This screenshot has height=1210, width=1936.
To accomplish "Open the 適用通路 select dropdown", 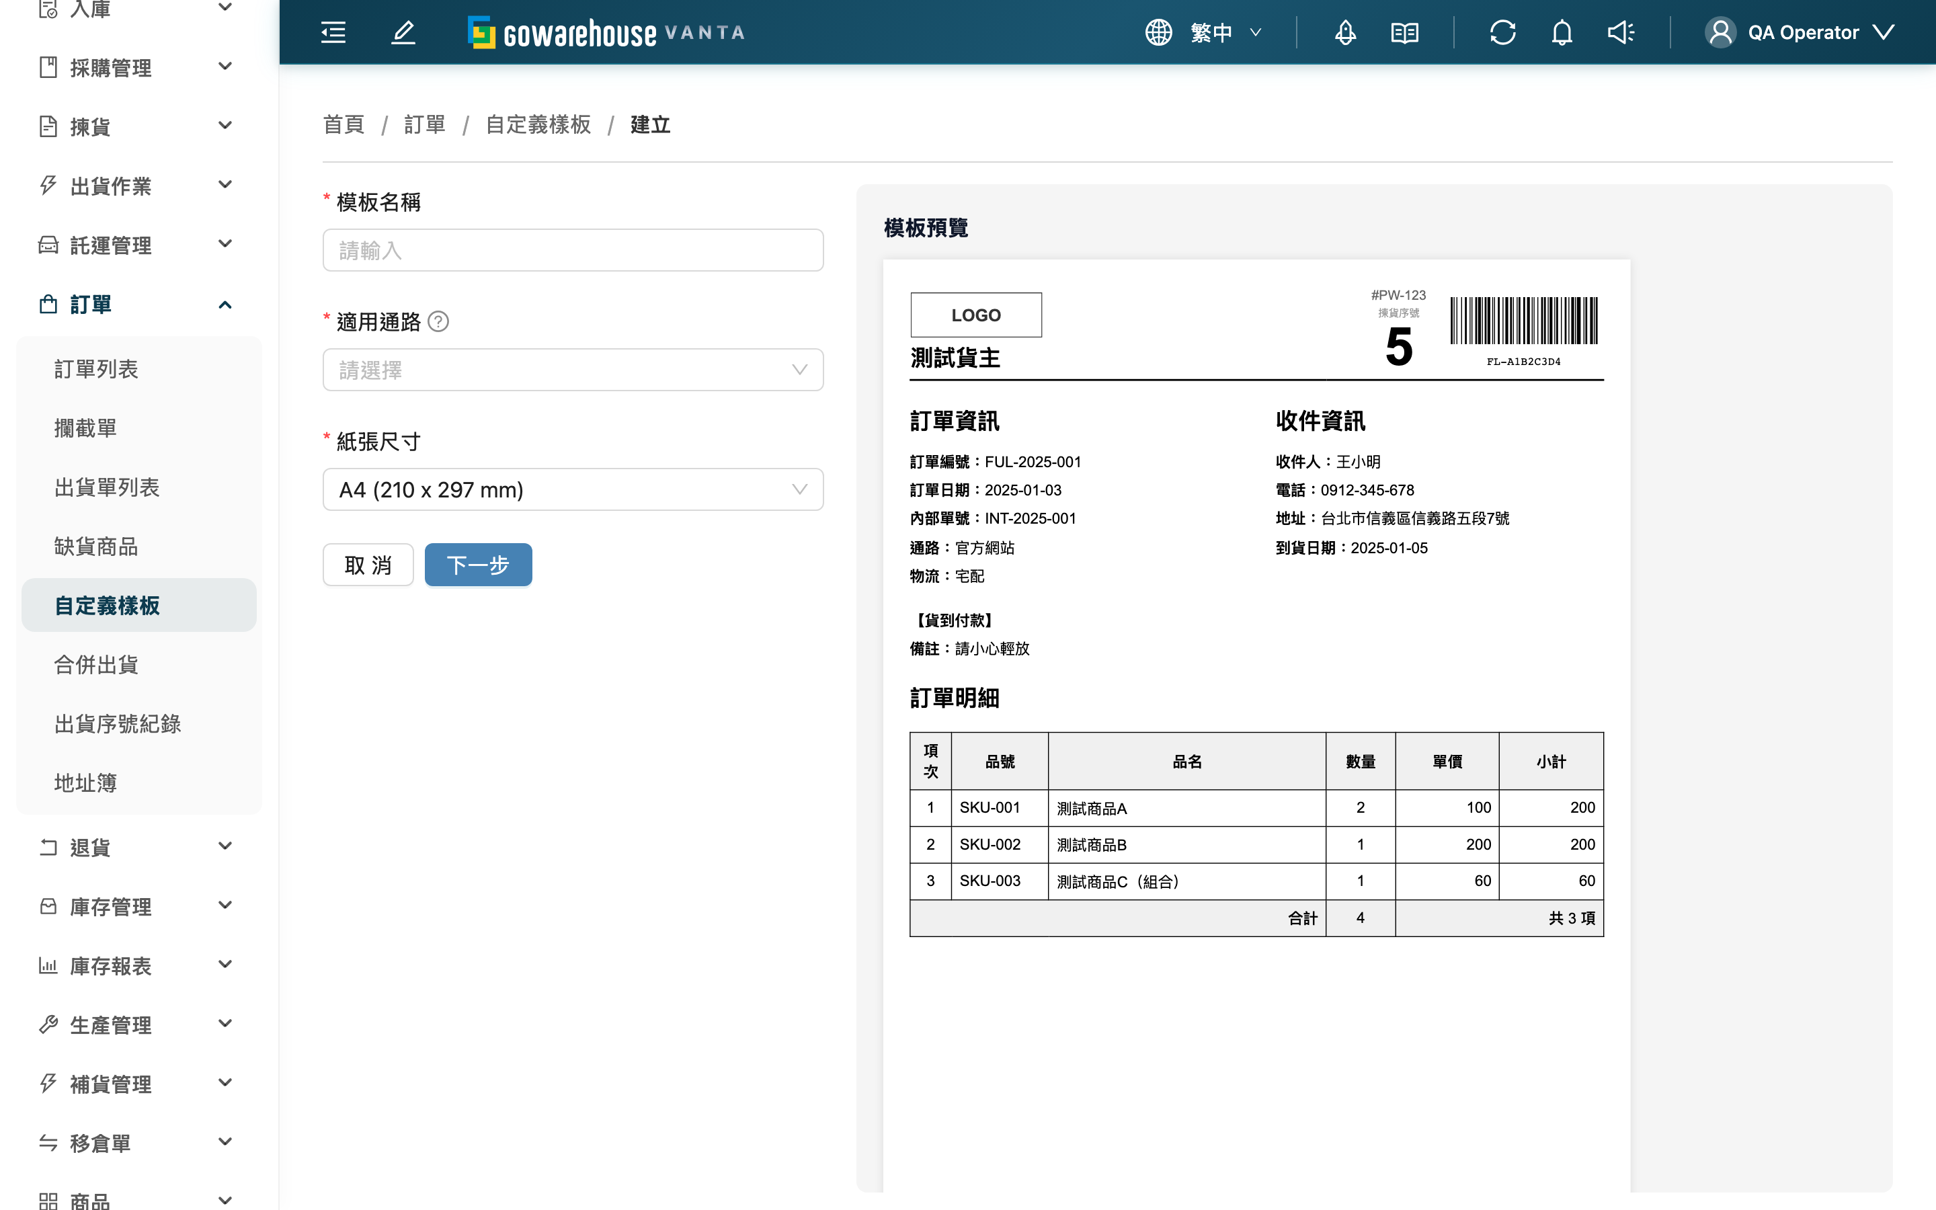I will pyautogui.click(x=573, y=370).
